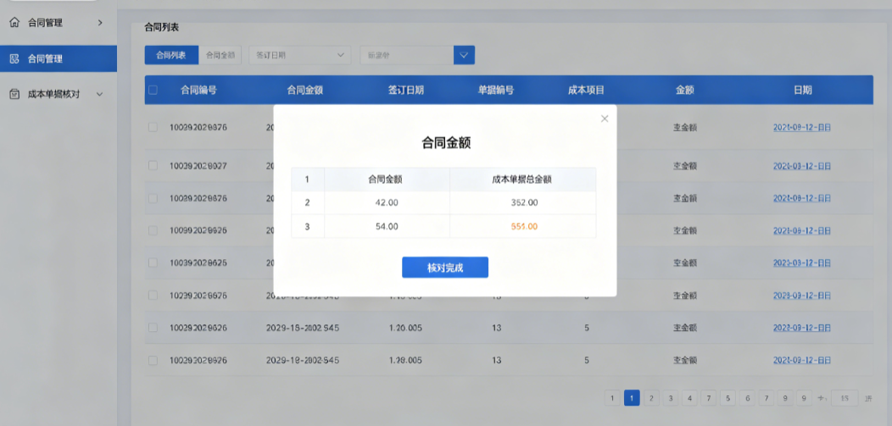Screen dimensions: 892x426
Task: Click the 42.00 cell in the dialog
Action: (387, 202)
